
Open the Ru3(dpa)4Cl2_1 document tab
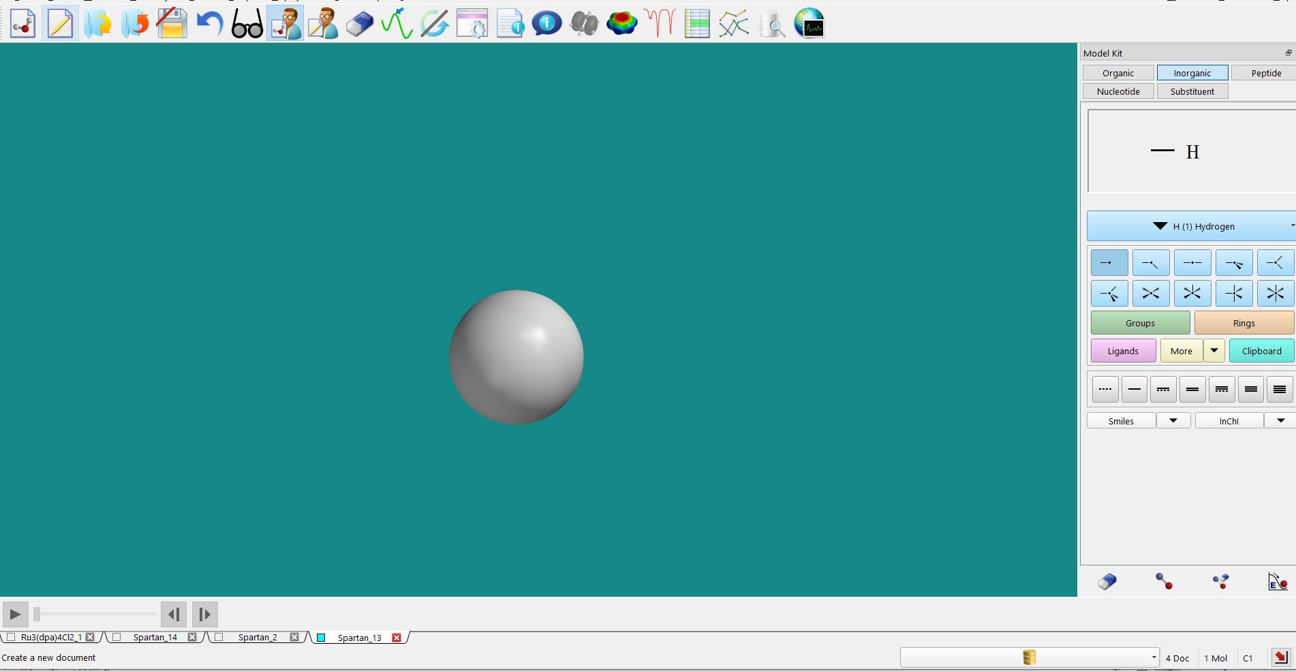click(51, 638)
